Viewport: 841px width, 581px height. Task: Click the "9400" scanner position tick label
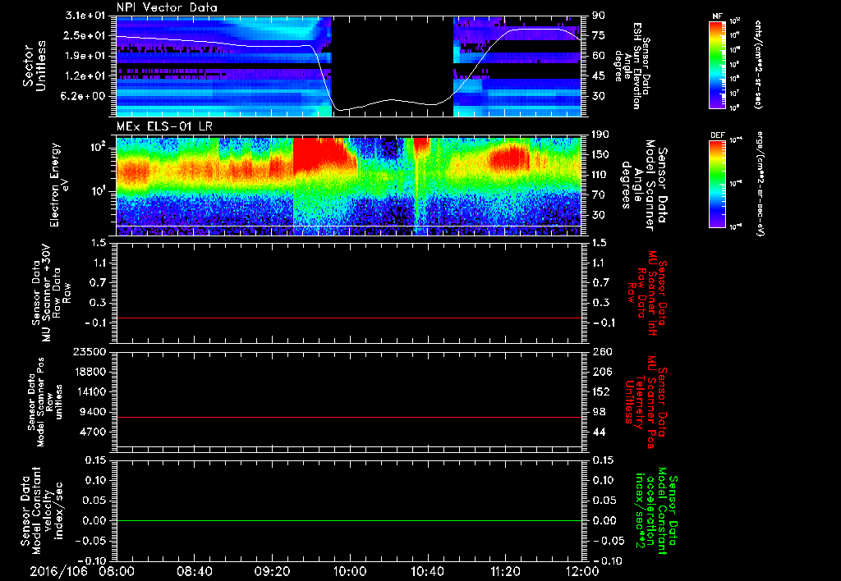tap(92, 412)
